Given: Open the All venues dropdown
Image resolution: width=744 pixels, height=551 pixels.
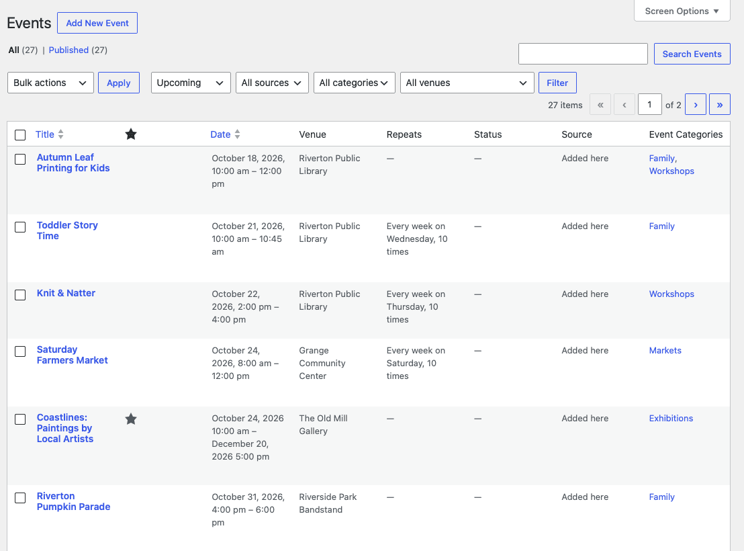Looking at the screenshot, I should (467, 83).
